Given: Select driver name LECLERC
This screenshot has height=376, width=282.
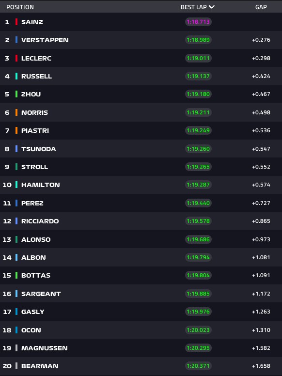Looking at the screenshot, I should [36, 58].
